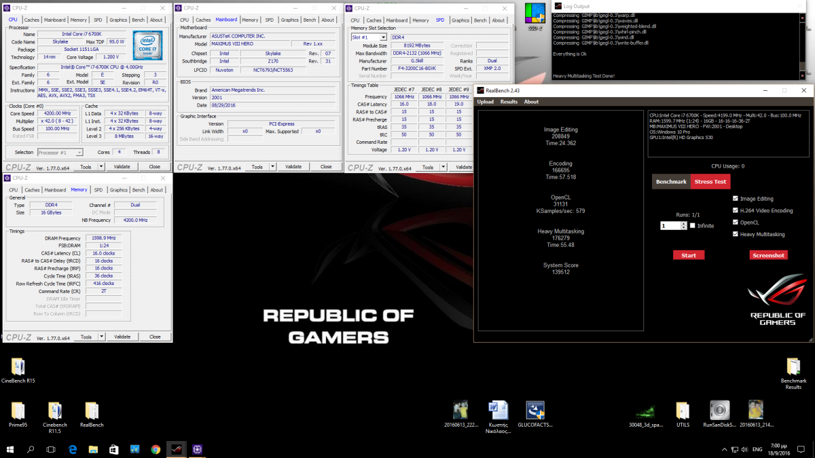Enable the Infinite runs checkbox
This screenshot has width=815, height=458.
(x=693, y=225)
